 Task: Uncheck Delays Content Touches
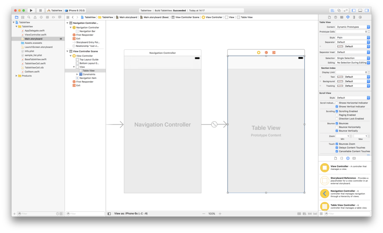click(x=337, y=147)
